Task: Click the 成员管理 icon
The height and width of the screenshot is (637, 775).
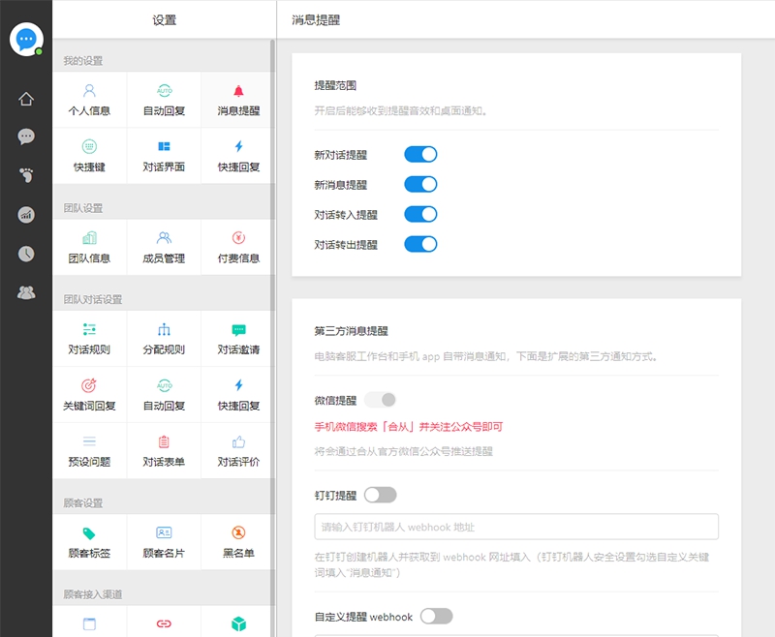Action: (x=163, y=246)
